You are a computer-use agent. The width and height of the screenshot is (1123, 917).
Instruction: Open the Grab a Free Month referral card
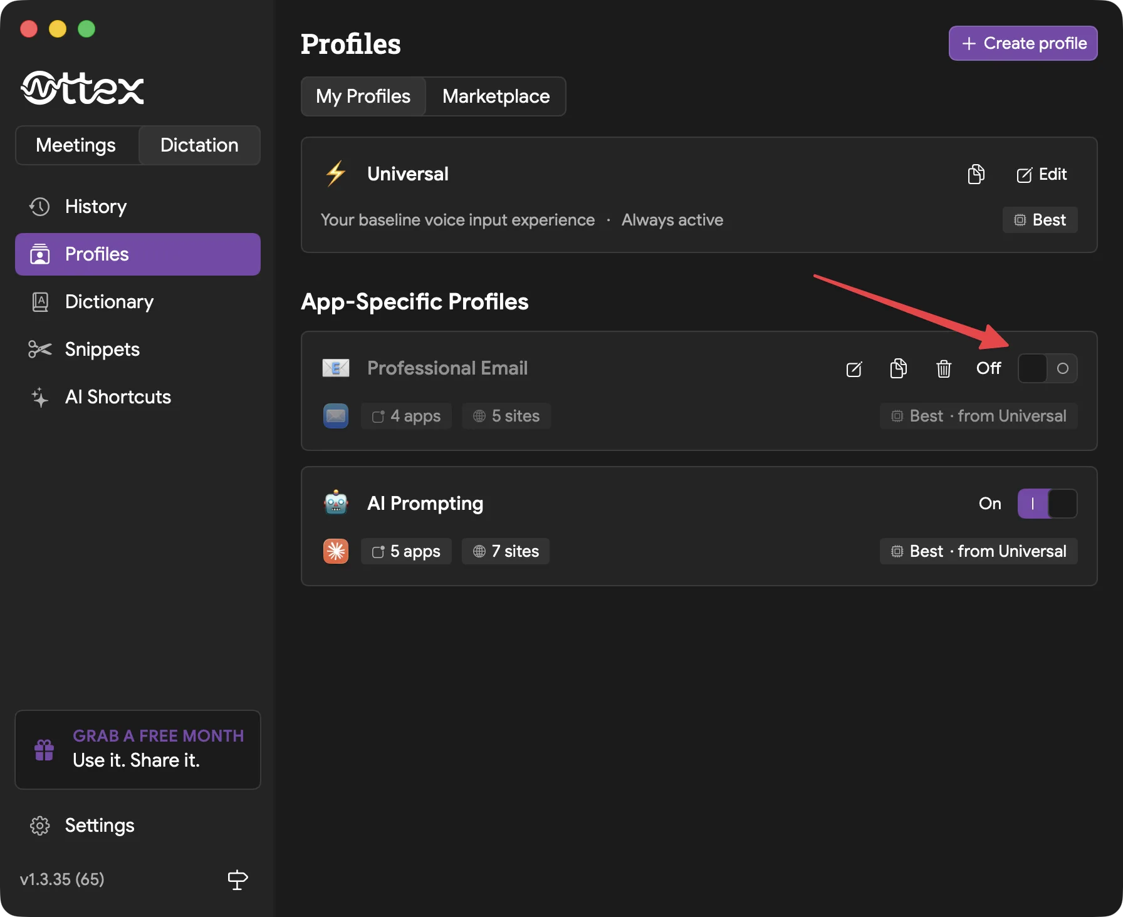(x=138, y=750)
